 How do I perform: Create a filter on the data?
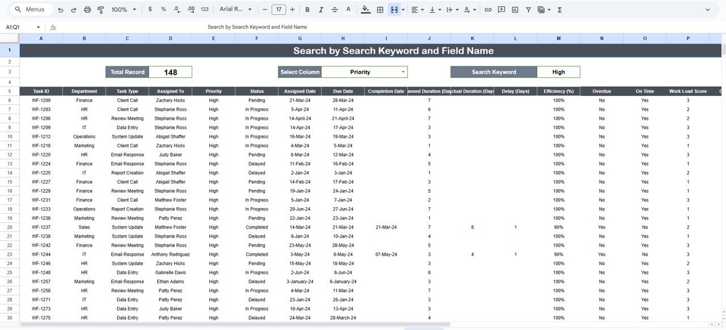pos(529,9)
